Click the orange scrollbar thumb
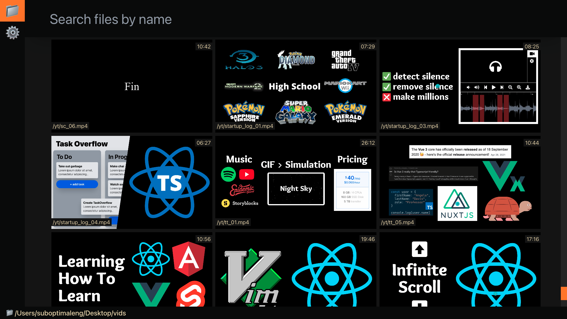 coord(564,293)
